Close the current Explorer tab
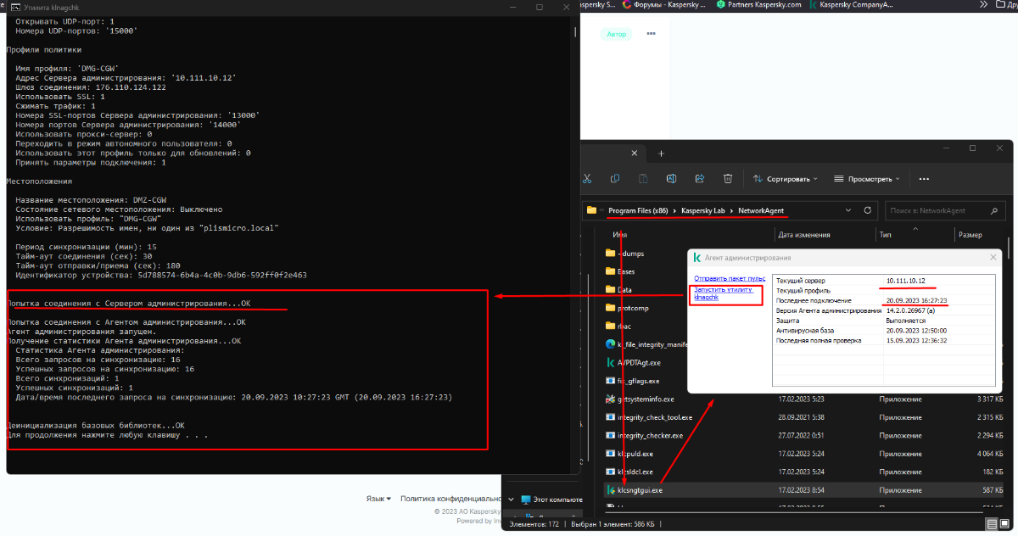 (635, 154)
